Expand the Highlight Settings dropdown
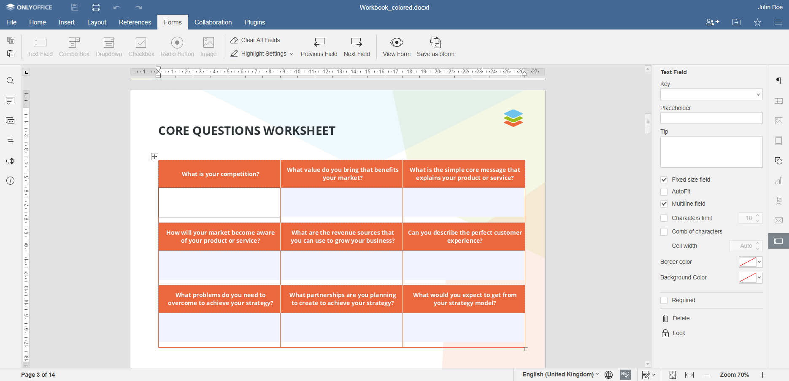 [292, 54]
